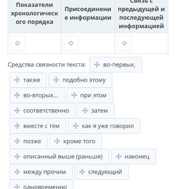Select the 'соответственно' word chip
This screenshot has height=189, width=176.
tap(42, 111)
